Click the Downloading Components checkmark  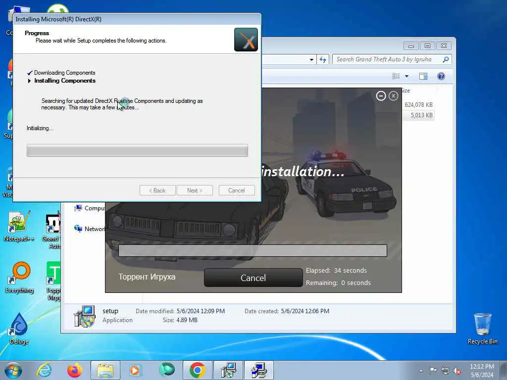(30, 73)
